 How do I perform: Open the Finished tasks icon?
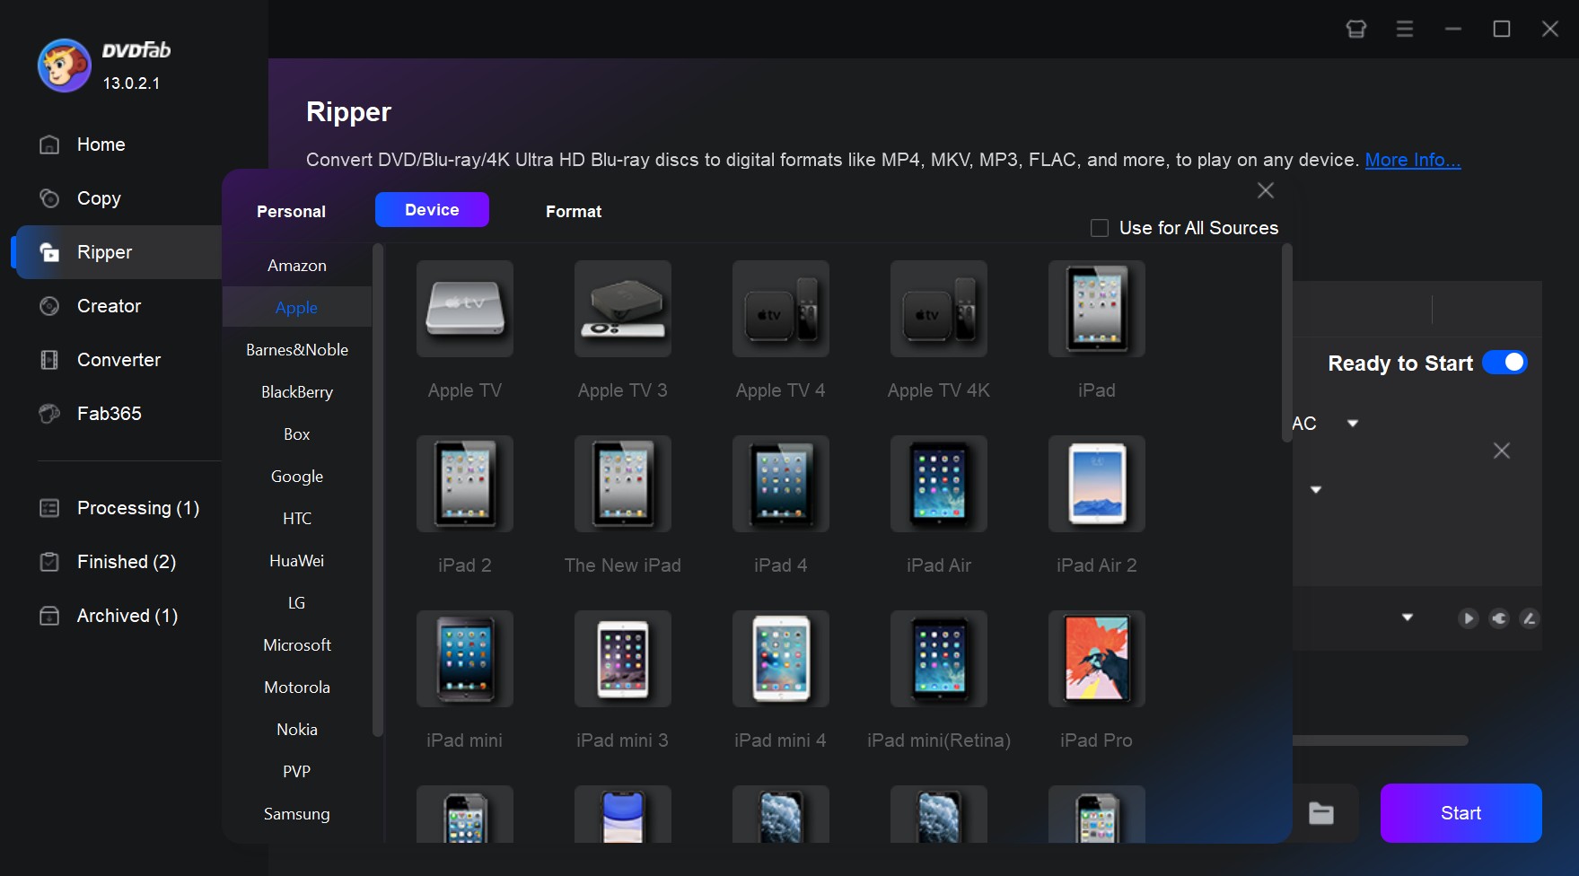[x=49, y=562]
